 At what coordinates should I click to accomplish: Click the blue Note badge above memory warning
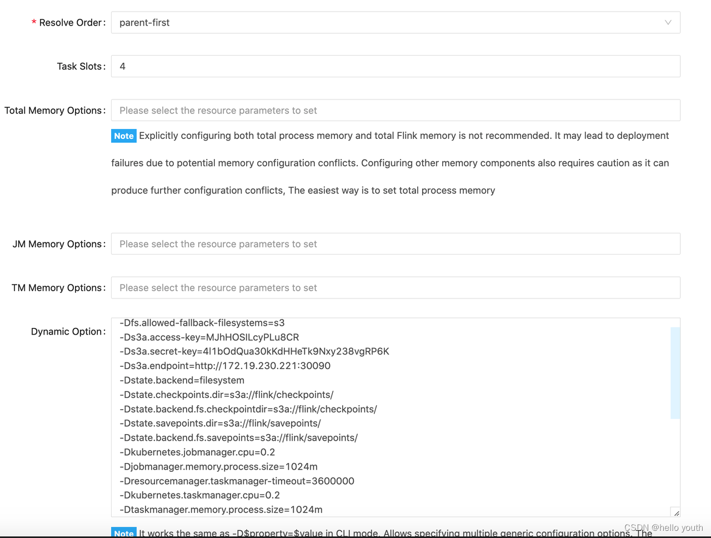tap(123, 136)
